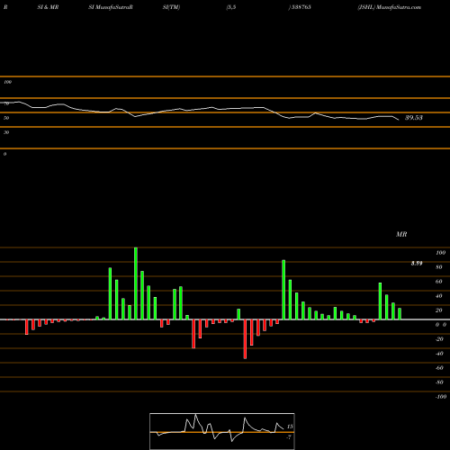450x450 pixels.
Task: Click the value -7 in mini chart
Action: click(289, 437)
